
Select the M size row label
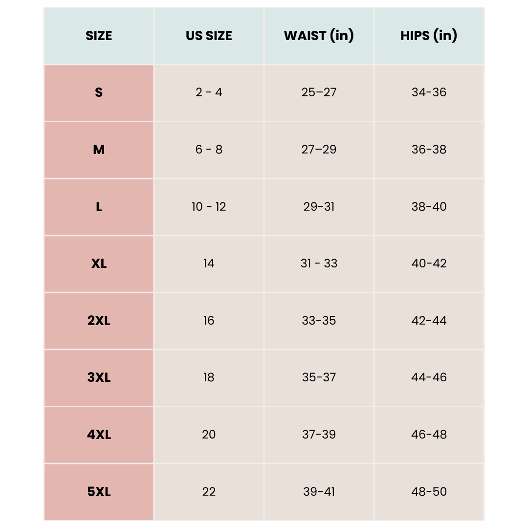pyautogui.click(x=99, y=150)
